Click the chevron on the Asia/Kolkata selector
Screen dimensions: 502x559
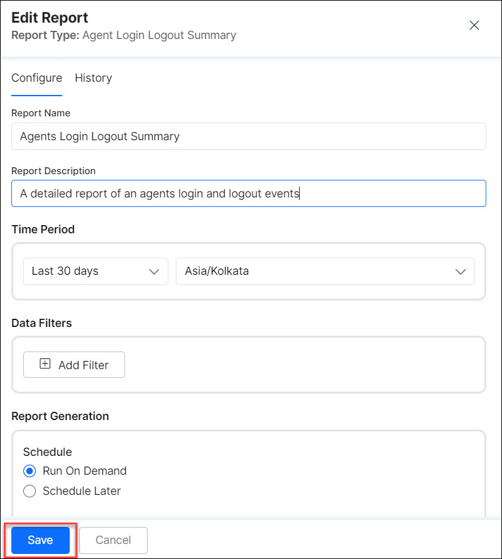pos(459,271)
